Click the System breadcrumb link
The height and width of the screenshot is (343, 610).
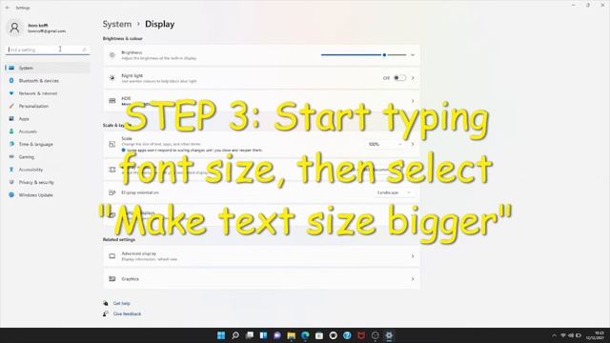click(116, 24)
